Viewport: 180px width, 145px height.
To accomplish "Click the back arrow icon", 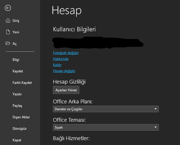I will click(x=8, y=8).
